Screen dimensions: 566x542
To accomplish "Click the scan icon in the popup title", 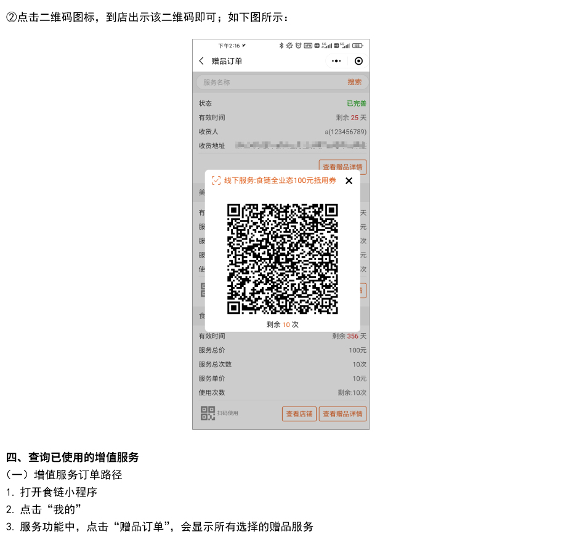I will coord(216,180).
